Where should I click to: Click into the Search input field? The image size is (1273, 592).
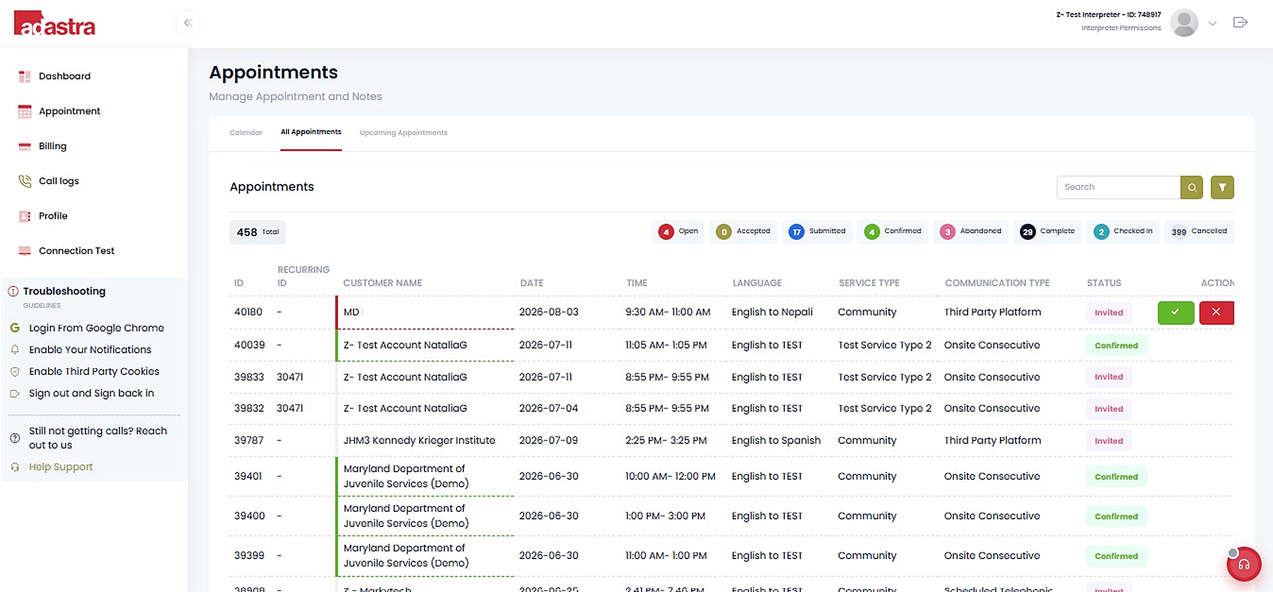tap(1118, 187)
